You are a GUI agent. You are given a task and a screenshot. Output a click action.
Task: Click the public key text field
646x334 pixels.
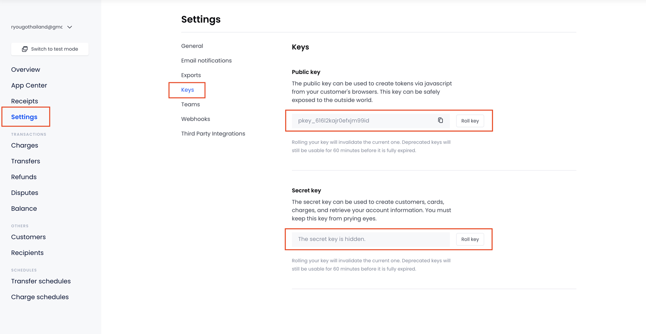click(362, 121)
